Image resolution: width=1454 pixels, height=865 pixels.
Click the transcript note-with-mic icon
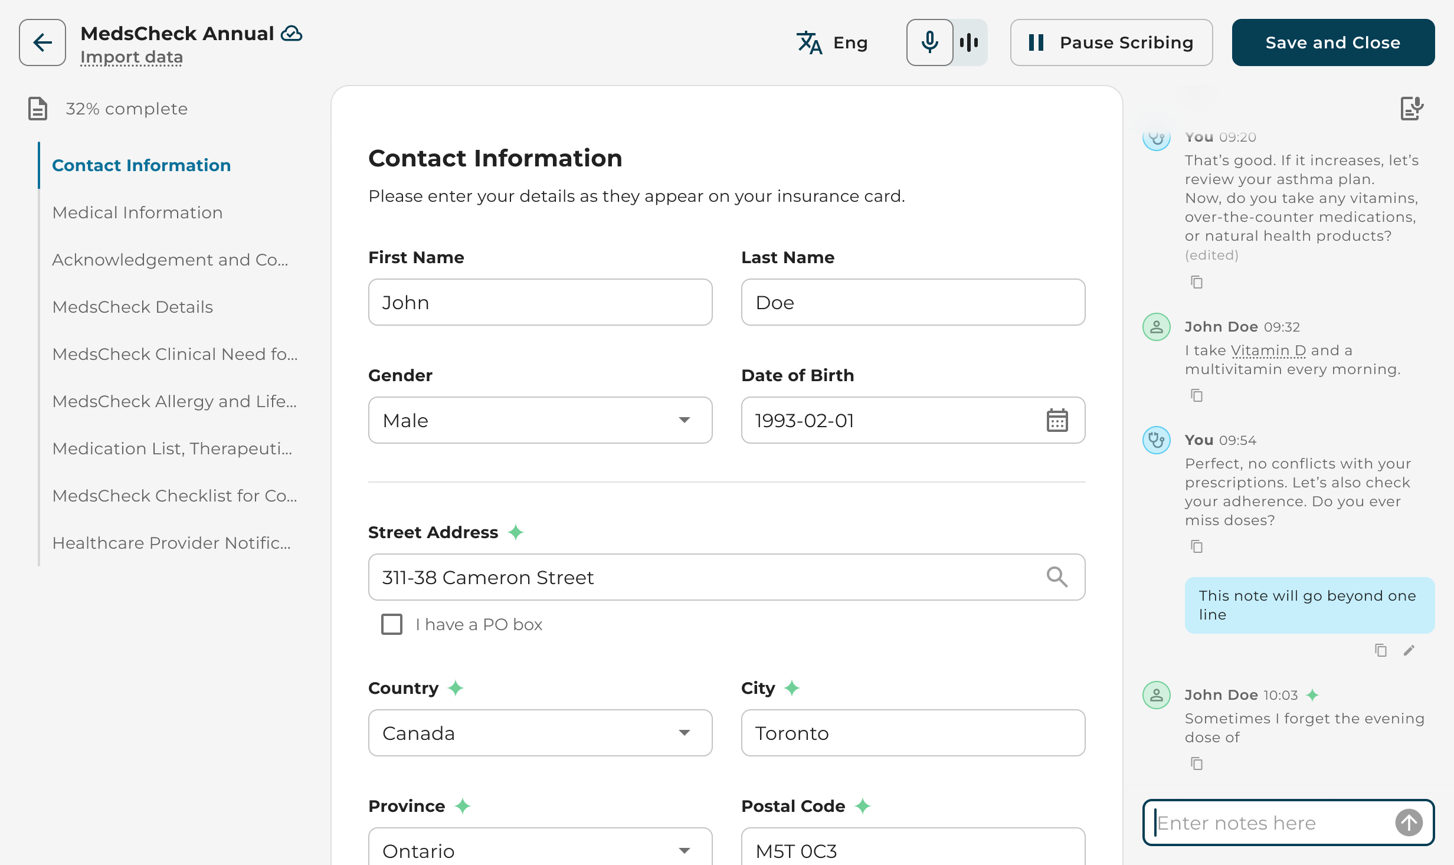point(1412,109)
